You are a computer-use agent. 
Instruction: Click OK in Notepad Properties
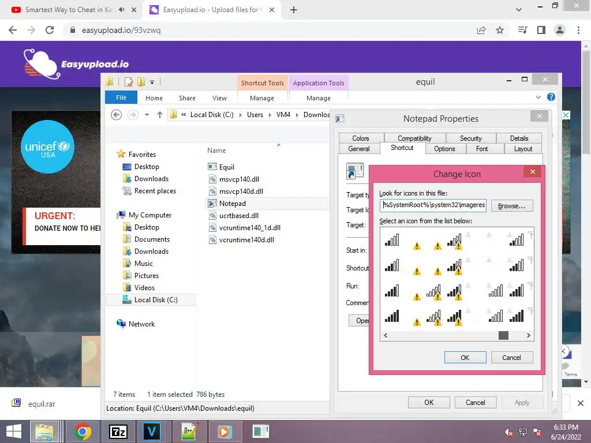[429, 402]
